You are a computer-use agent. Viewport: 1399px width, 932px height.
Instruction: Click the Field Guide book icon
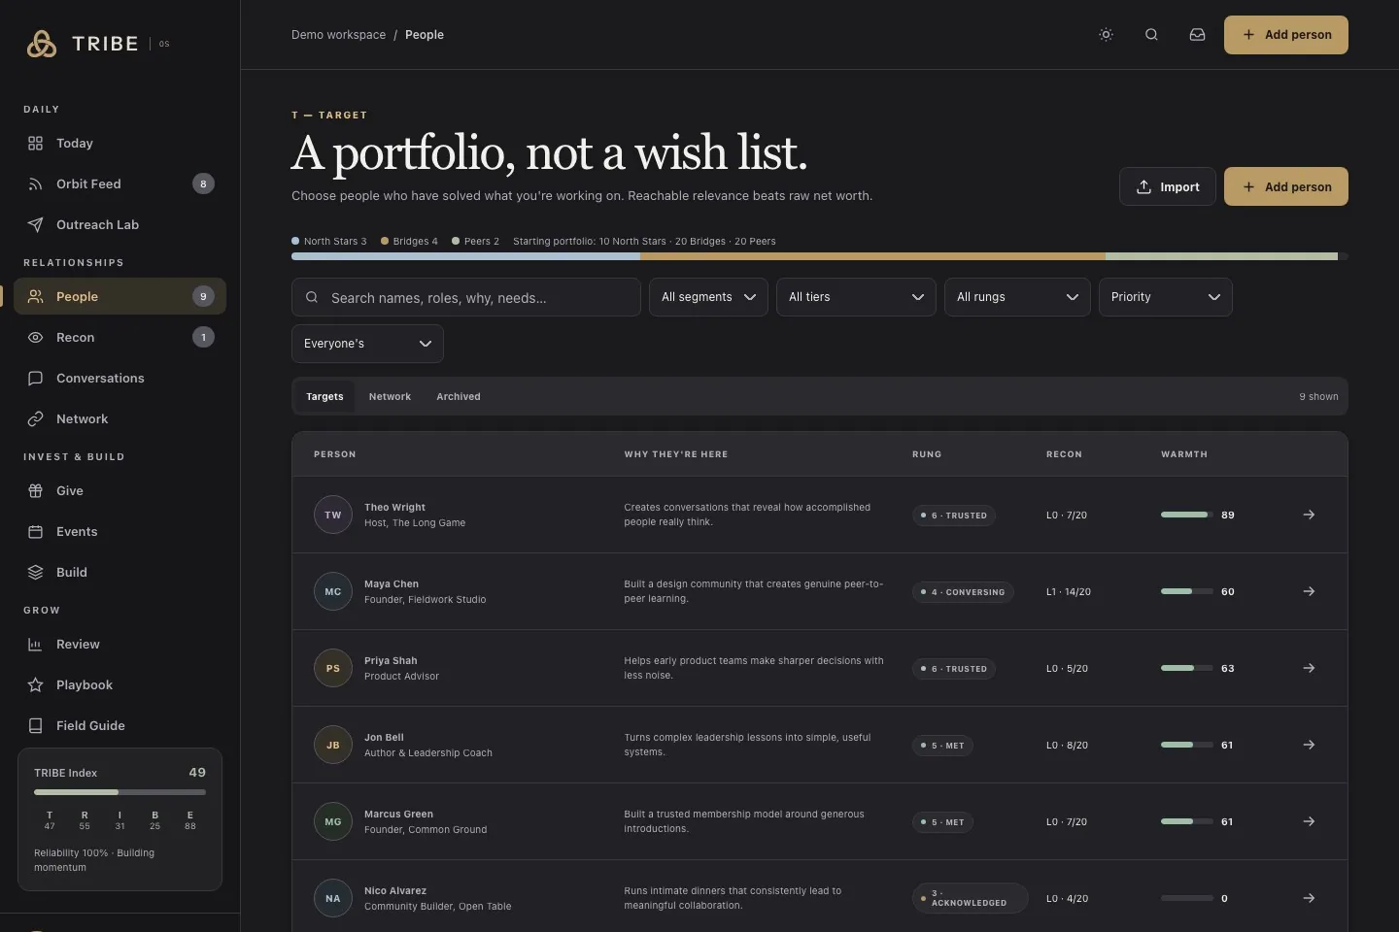[x=36, y=725]
